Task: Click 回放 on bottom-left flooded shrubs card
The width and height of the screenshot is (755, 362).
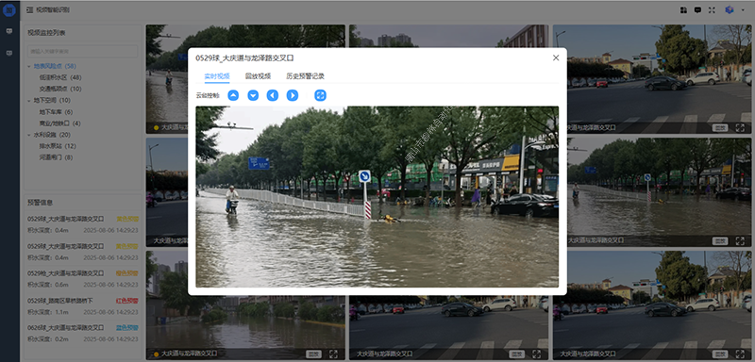Action: click(313, 354)
